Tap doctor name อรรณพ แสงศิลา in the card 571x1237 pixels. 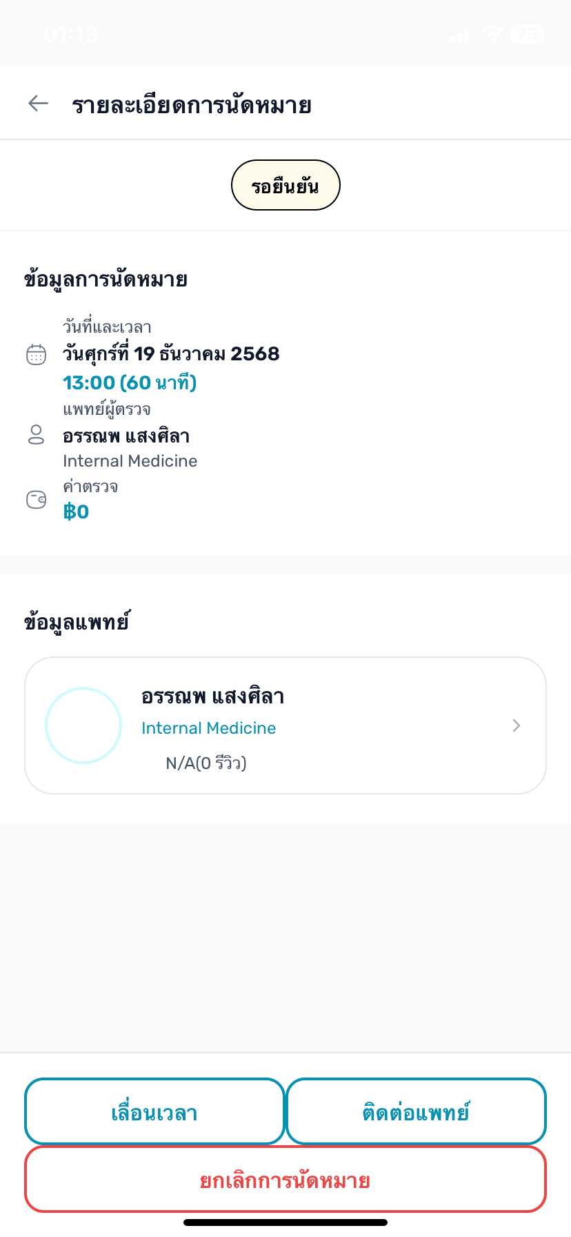point(212,697)
